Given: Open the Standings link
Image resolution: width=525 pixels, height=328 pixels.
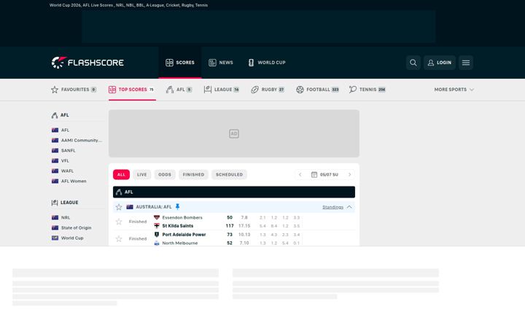Looking at the screenshot, I should 332,207.
